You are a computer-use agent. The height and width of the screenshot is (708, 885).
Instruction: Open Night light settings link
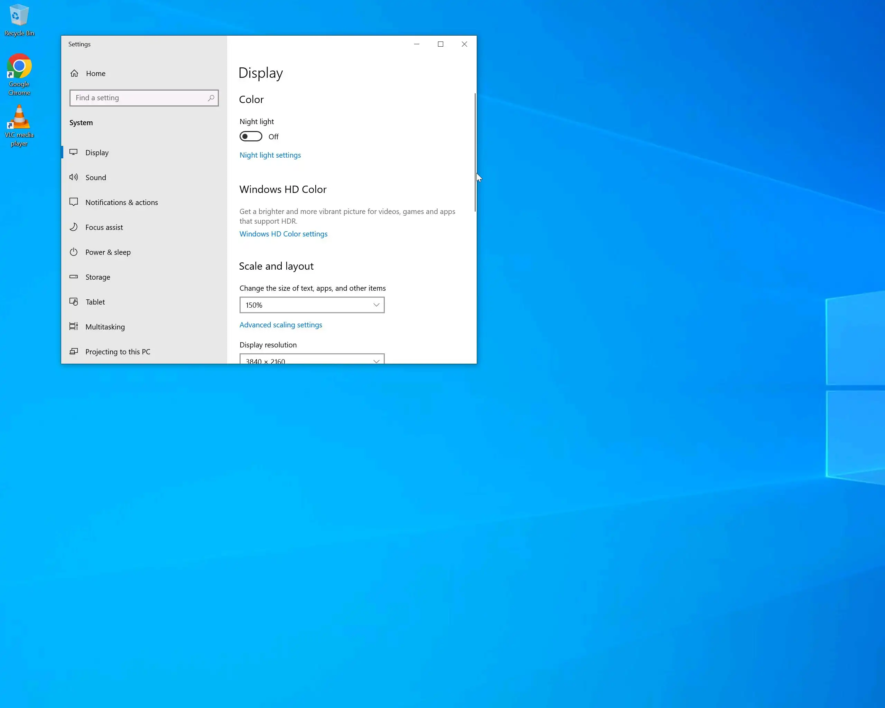[270, 155]
